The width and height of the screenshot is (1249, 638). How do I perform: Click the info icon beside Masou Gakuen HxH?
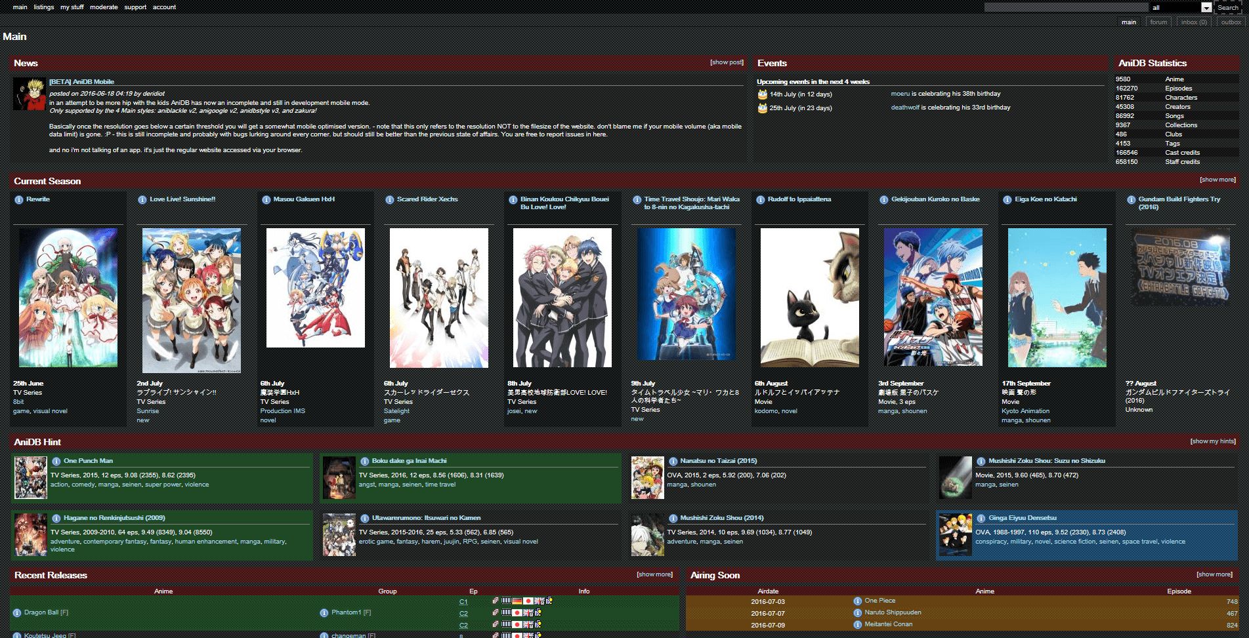[266, 200]
